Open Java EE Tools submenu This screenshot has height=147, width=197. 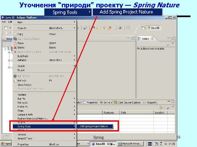point(45,134)
